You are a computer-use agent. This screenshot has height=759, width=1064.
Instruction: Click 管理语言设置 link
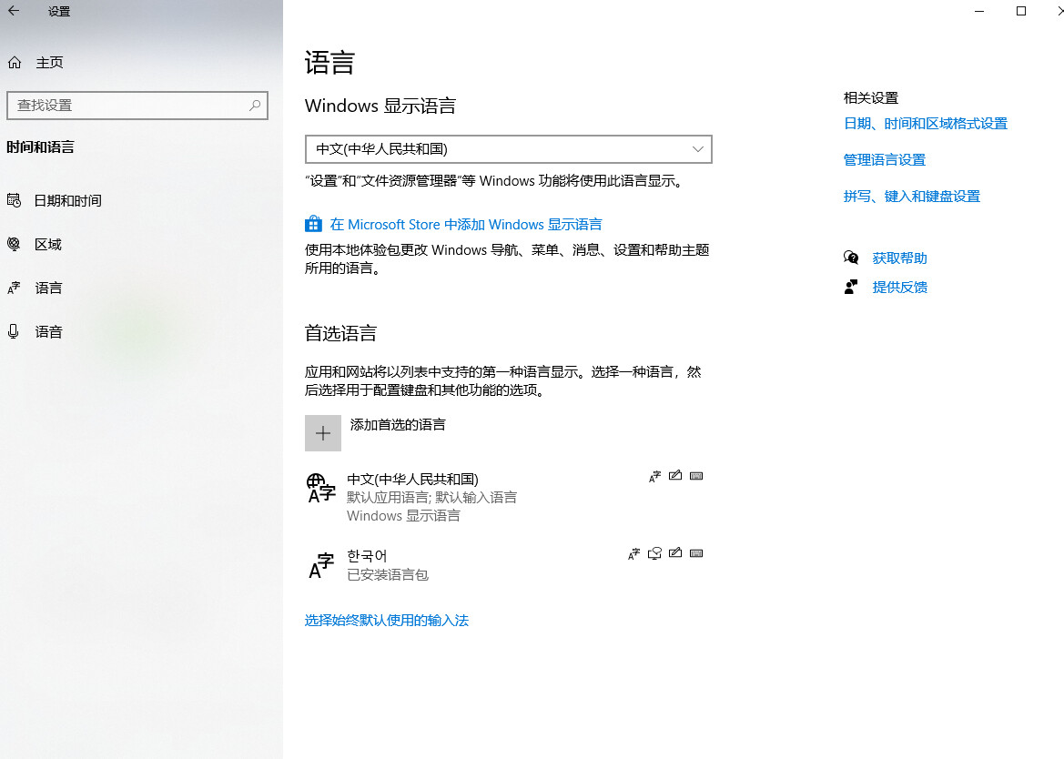pyautogui.click(x=884, y=160)
